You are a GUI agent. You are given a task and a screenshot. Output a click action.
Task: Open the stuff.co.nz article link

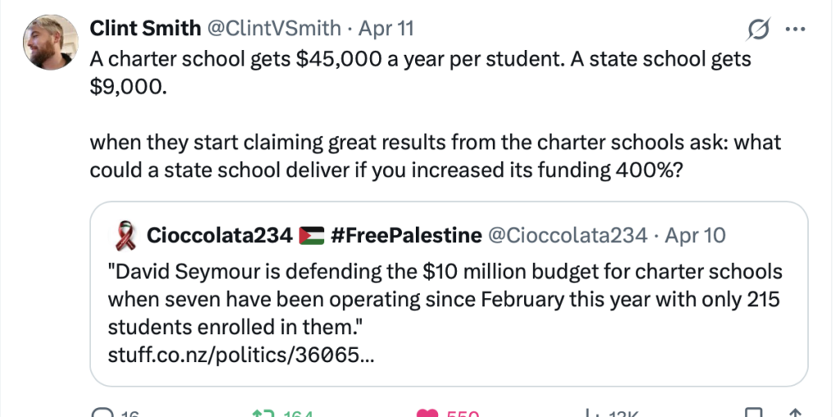click(x=244, y=355)
